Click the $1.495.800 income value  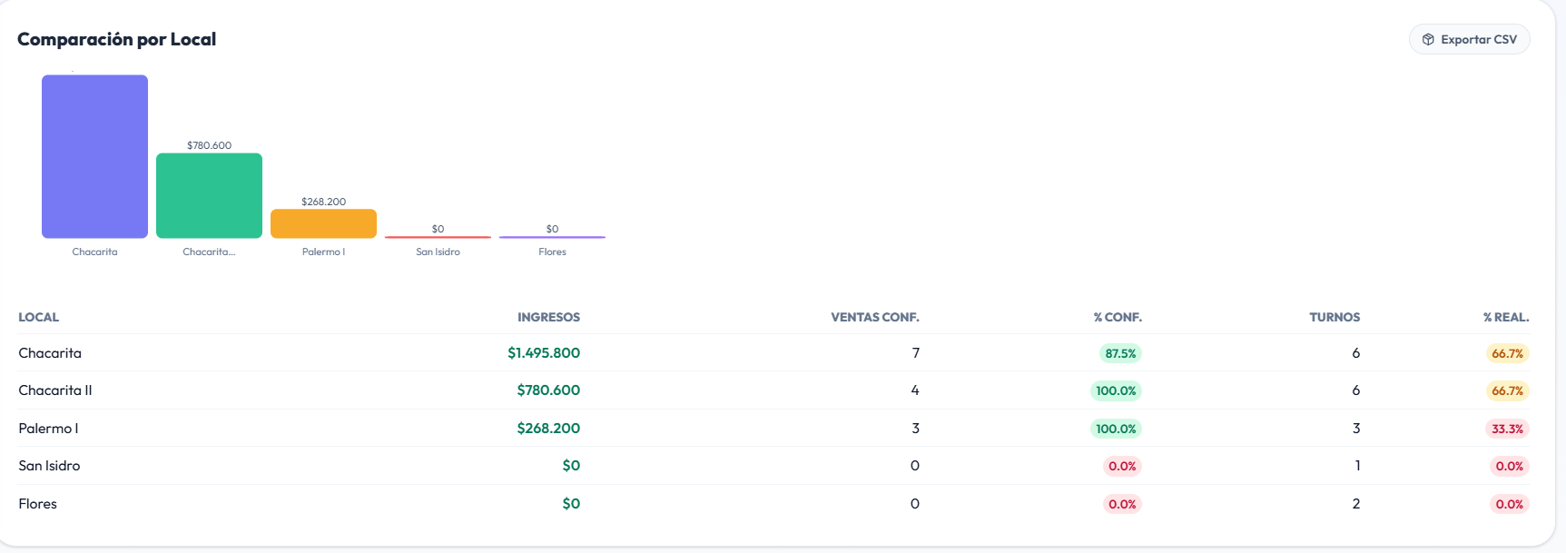(544, 352)
